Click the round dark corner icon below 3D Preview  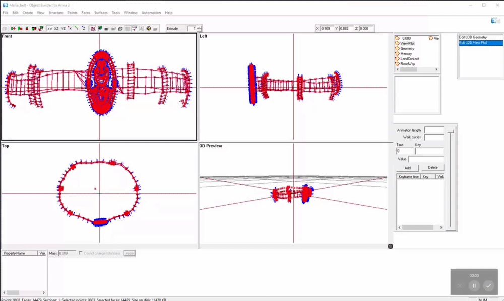click(x=390, y=246)
